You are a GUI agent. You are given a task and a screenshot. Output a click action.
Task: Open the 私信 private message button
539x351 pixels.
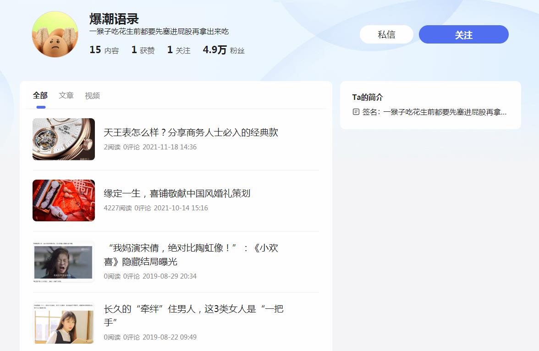(386, 34)
